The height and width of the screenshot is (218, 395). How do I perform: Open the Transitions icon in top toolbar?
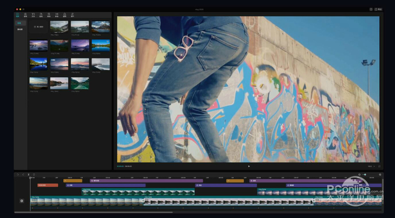point(56,15)
